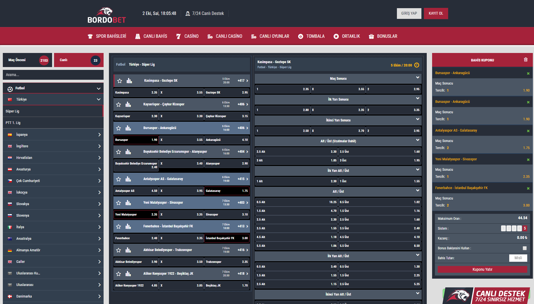Click the Arama search field
The width and height of the screenshot is (534, 304).
point(53,75)
